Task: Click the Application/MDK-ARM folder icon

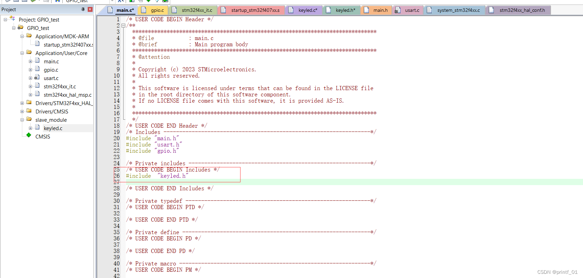Action: [29, 36]
